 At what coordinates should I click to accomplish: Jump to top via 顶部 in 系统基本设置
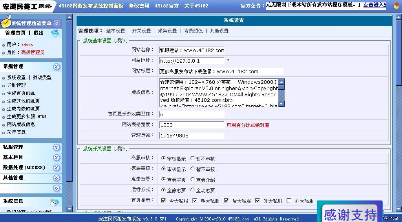click(121, 41)
